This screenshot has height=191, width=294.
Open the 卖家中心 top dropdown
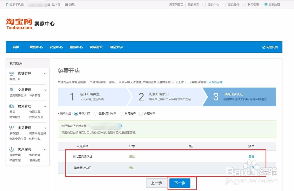pyautogui.click(x=215, y=5)
